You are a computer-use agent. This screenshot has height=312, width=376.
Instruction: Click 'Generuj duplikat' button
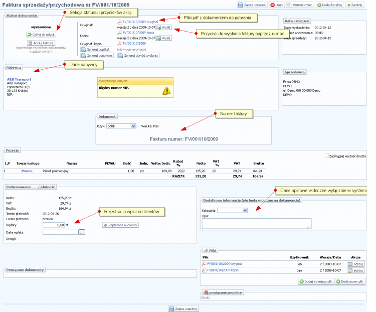95,50
